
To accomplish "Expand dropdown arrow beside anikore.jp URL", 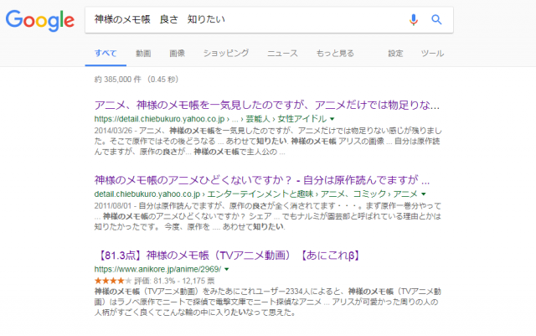I will (226, 269).
